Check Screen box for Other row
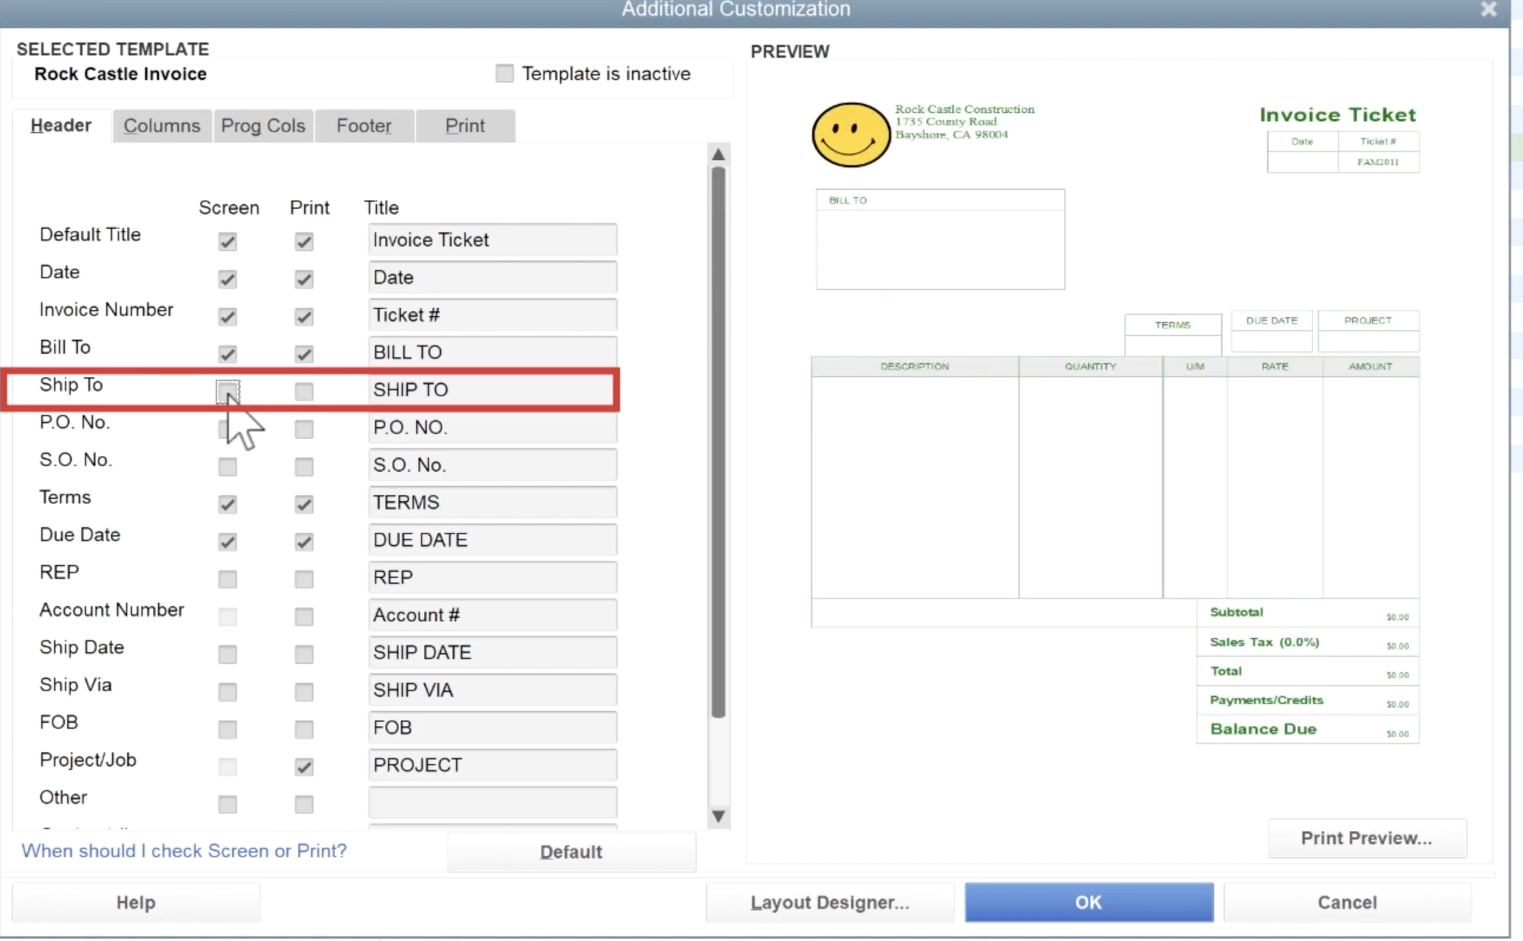Screen dimensions: 1523x941 (x=228, y=804)
